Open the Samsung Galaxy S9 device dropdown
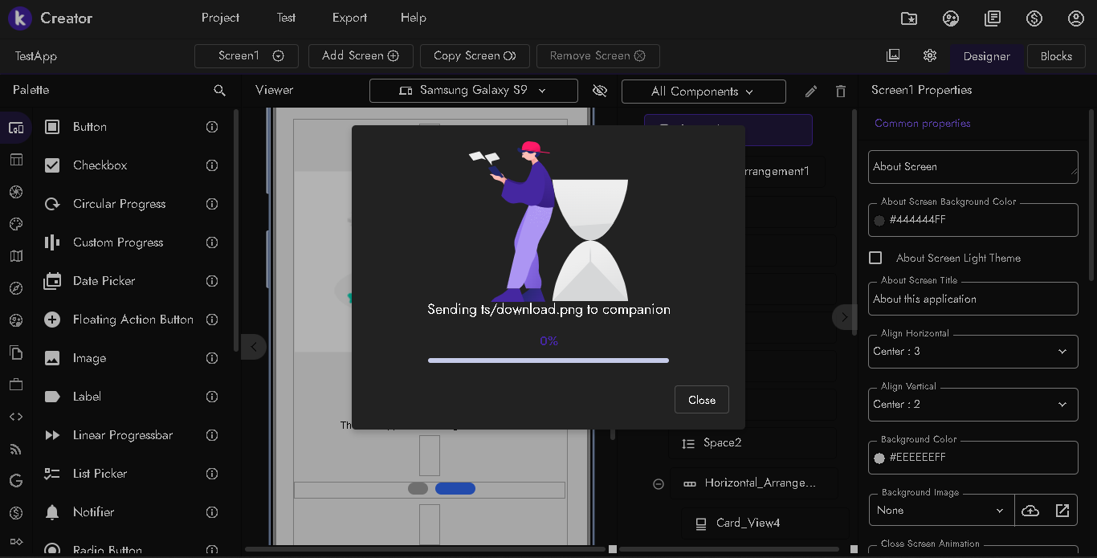Screen dimensions: 1097x558 (x=473, y=91)
